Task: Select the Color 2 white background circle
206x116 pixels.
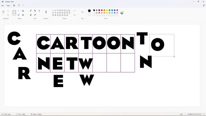Action: pos(89,15)
